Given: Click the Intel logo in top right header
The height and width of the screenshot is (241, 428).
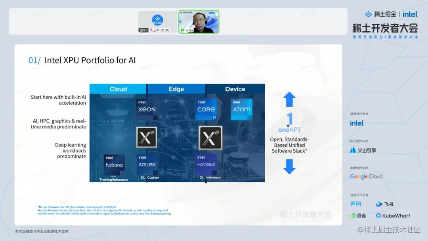Looking at the screenshot, I should (x=410, y=14).
